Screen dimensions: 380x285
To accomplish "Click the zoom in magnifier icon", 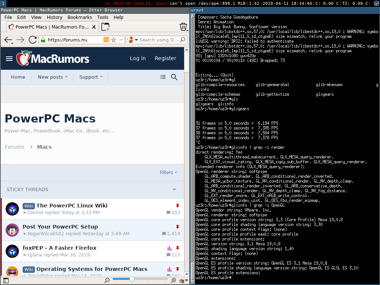I will [x=174, y=281].
